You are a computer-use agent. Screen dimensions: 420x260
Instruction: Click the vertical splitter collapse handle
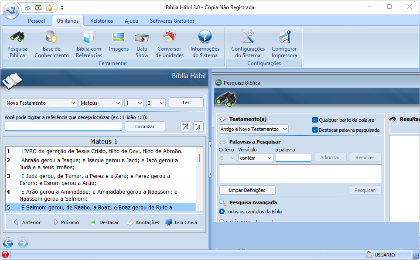click(x=210, y=160)
